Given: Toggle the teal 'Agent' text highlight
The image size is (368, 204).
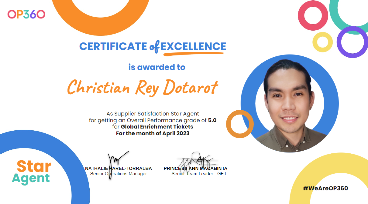Looking at the screenshot, I should click(31, 179).
